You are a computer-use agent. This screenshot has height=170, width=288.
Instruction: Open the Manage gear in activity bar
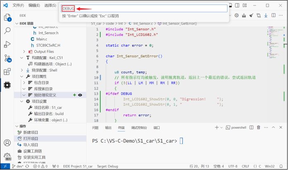tap(7, 156)
